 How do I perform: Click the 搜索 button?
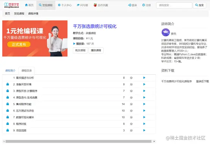(199, 5)
